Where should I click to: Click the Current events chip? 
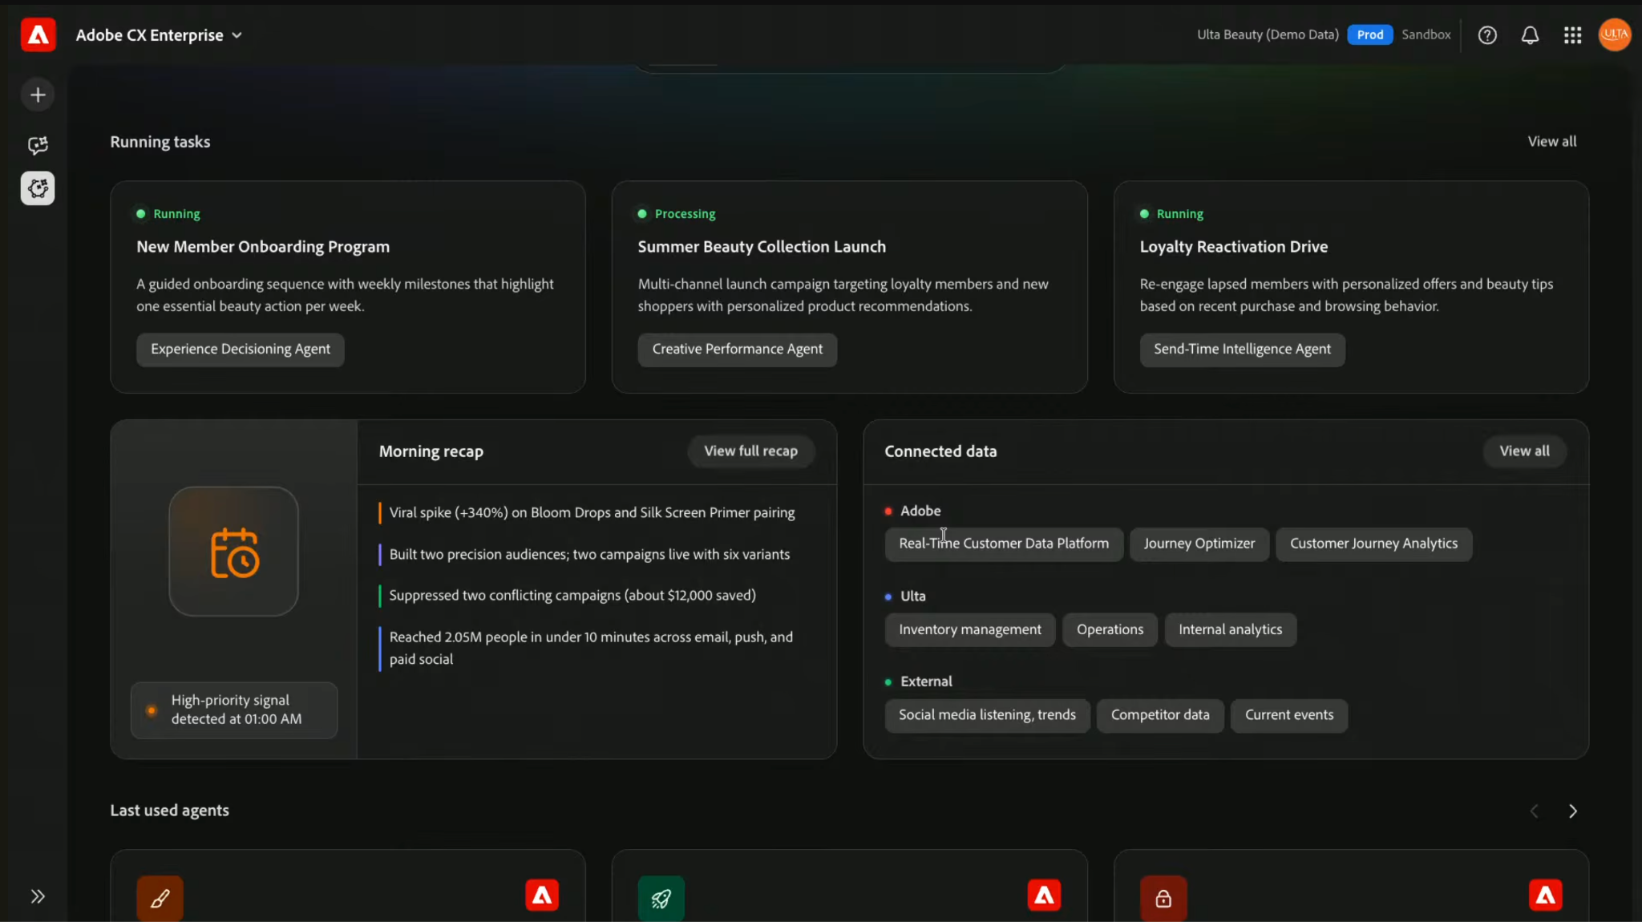(x=1289, y=715)
